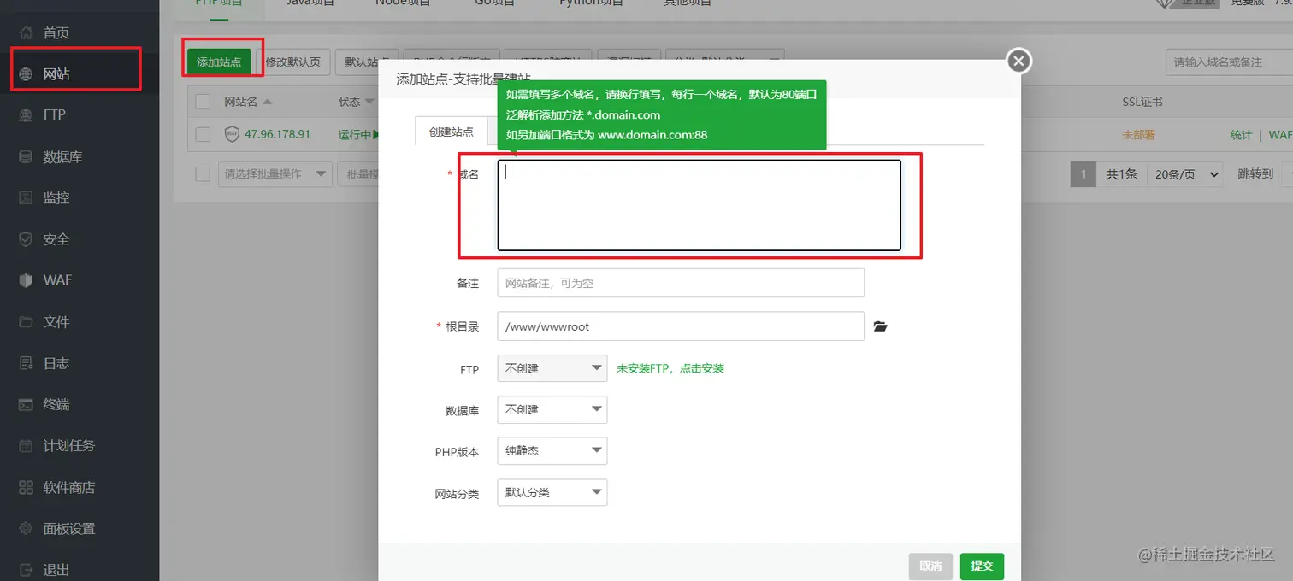Click the 备注 site note input
1293x581 pixels.
(x=681, y=283)
